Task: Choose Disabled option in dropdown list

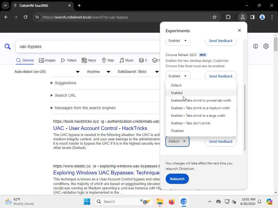Action: tap(201, 131)
